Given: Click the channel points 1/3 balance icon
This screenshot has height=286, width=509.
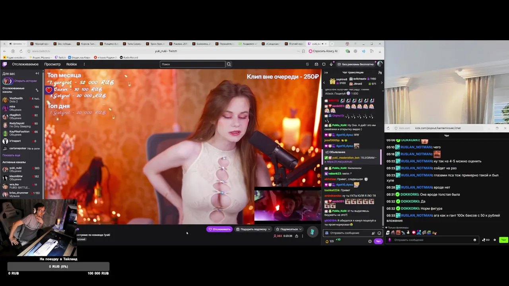Looking at the screenshot, I should click(329, 241).
